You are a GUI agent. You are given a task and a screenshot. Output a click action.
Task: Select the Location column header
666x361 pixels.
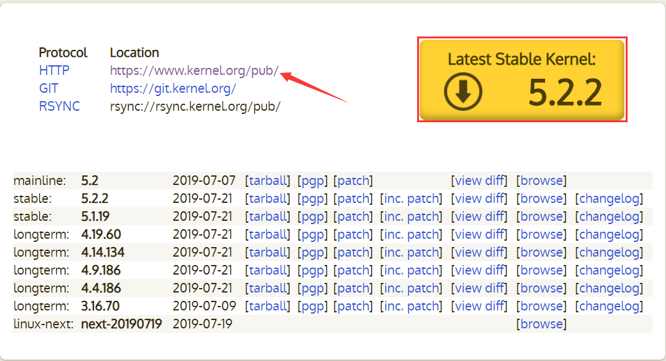click(x=134, y=52)
